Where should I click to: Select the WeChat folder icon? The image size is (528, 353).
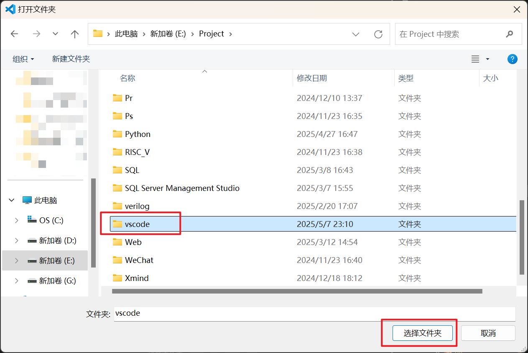pos(117,260)
